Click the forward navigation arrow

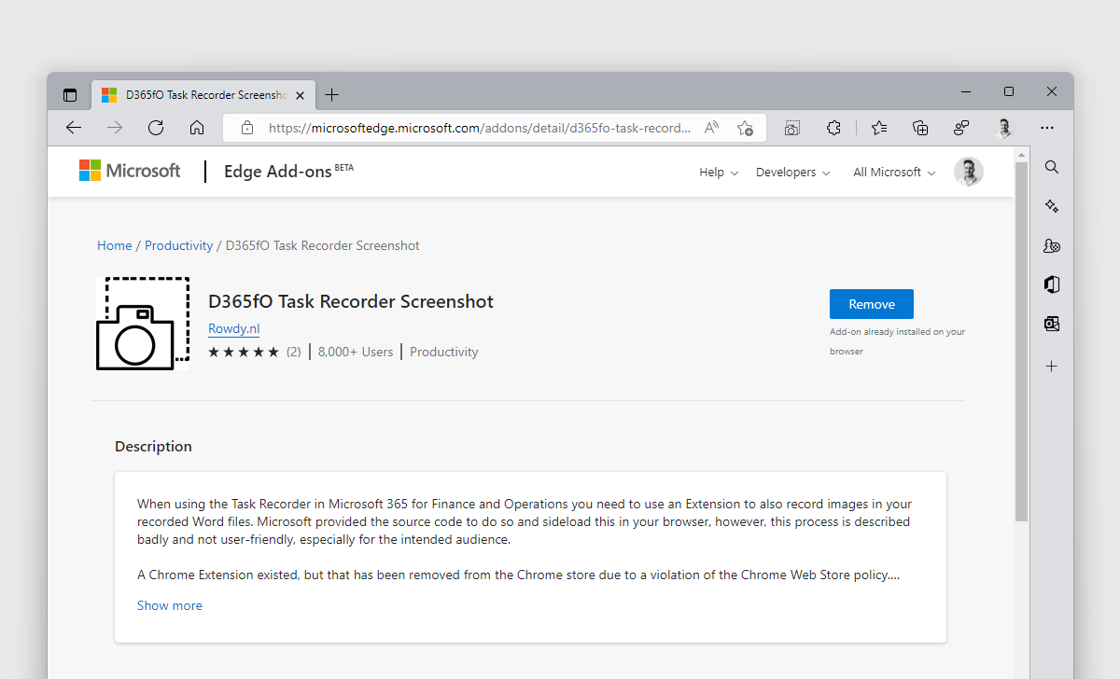[x=115, y=128]
